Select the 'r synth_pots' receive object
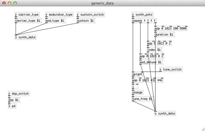This screenshot has height=131, width=205. click(143, 14)
